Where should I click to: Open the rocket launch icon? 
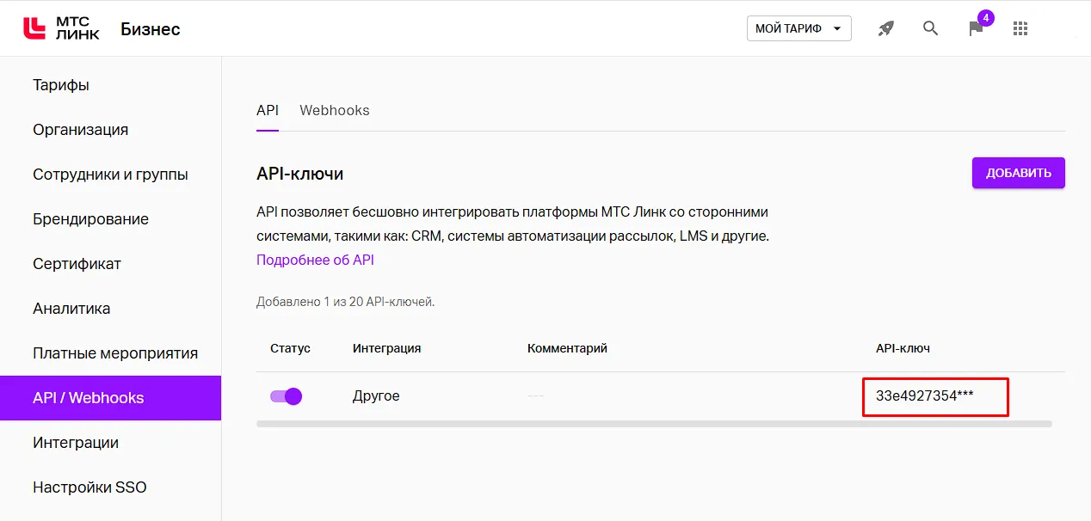pos(885,28)
